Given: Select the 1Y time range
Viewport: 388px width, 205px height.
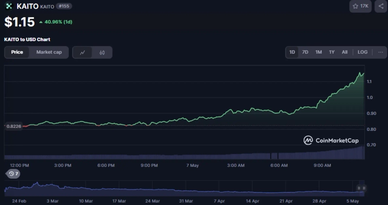Looking at the screenshot, I should click(x=332, y=52).
